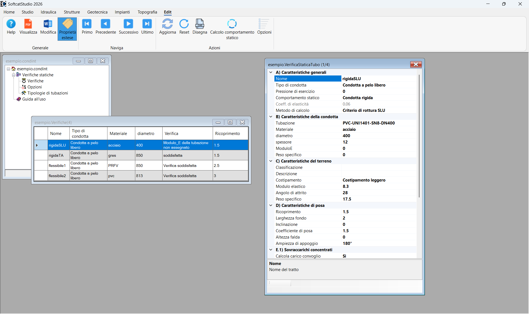
Task: Click the Visualizza PDF icon
Action: click(28, 24)
